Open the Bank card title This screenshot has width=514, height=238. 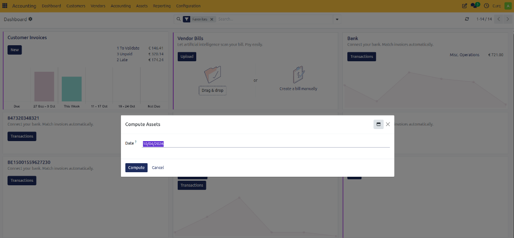tap(353, 39)
